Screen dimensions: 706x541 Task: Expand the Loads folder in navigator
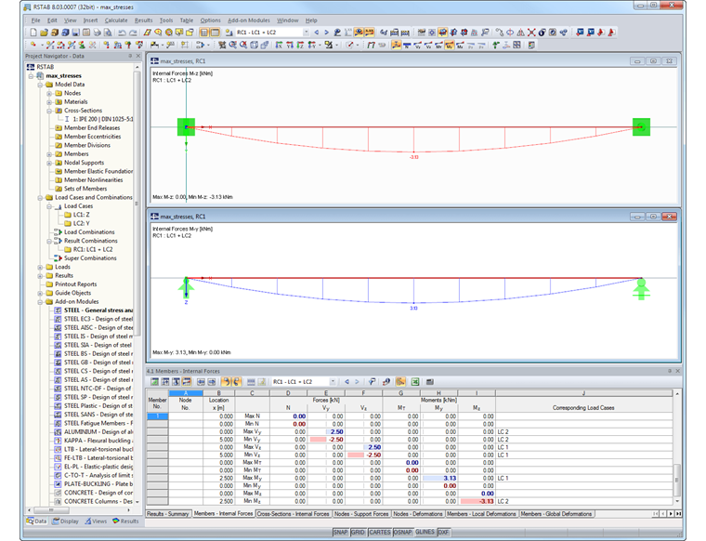pyautogui.click(x=40, y=267)
